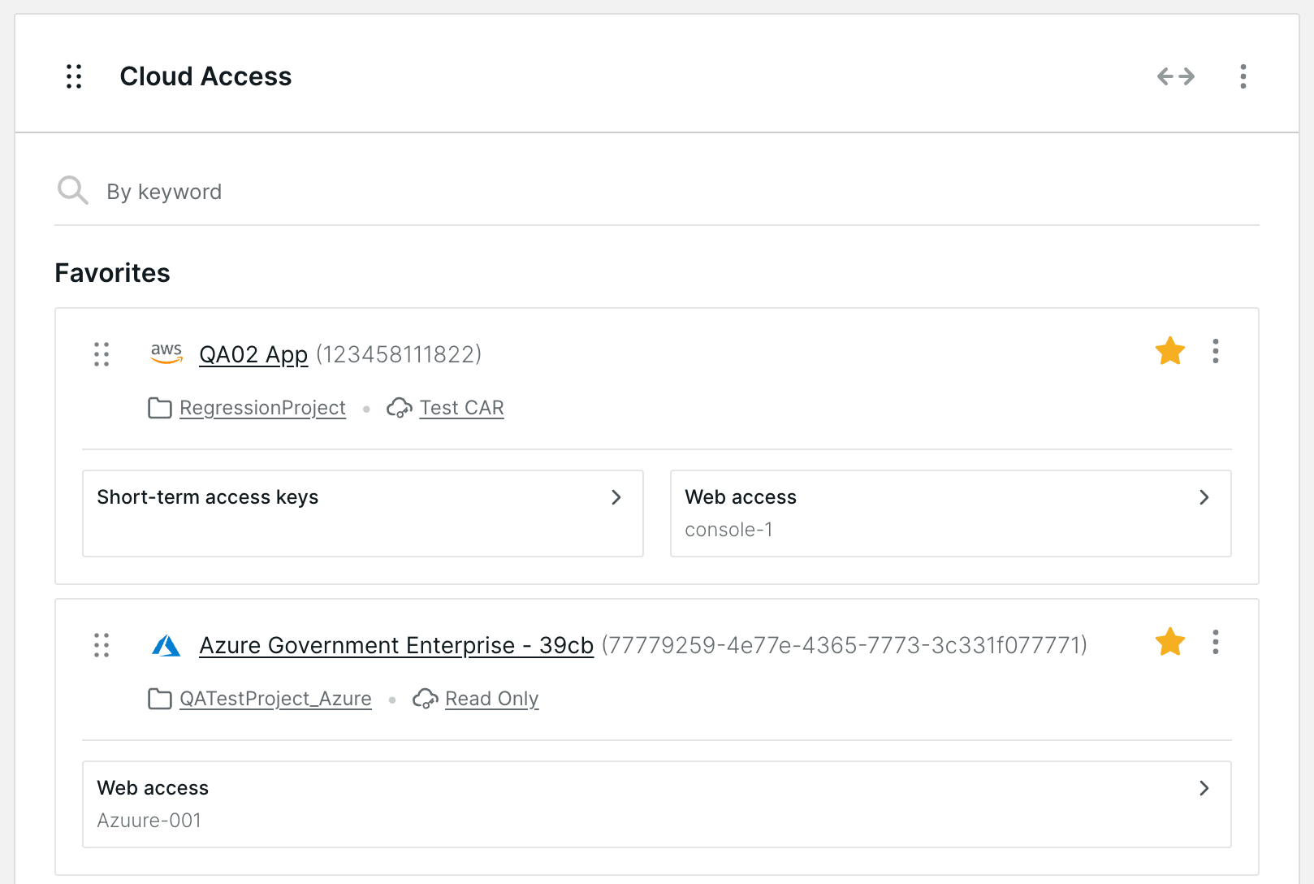Click the Read Only cloud key icon
This screenshot has height=884, width=1314.
pyautogui.click(x=426, y=699)
